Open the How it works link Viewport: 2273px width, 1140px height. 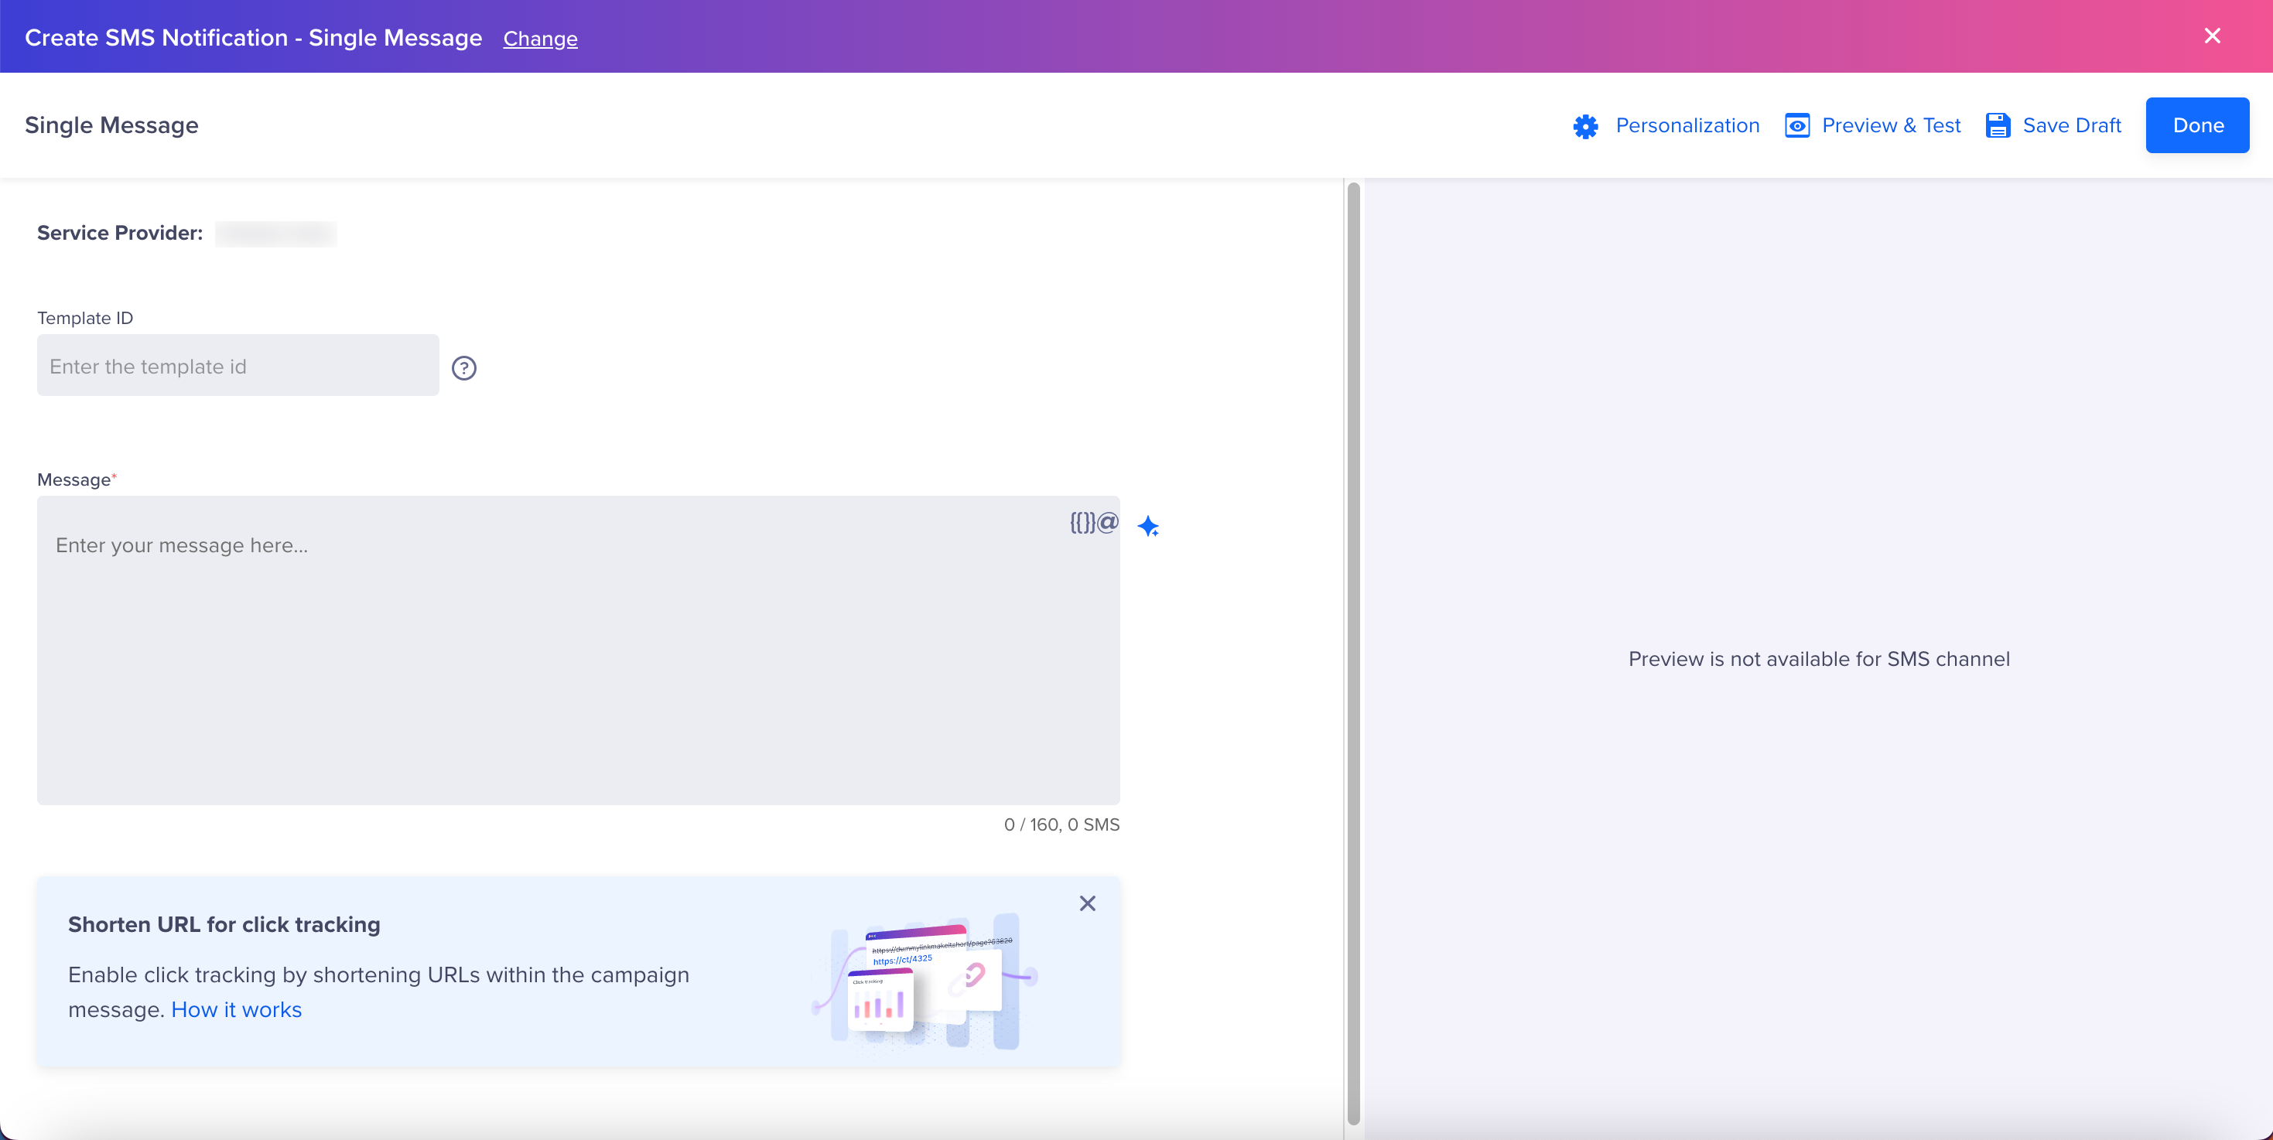click(237, 1009)
